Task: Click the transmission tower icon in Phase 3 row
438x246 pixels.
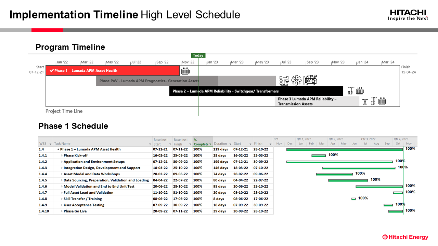Action: point(365,101)
